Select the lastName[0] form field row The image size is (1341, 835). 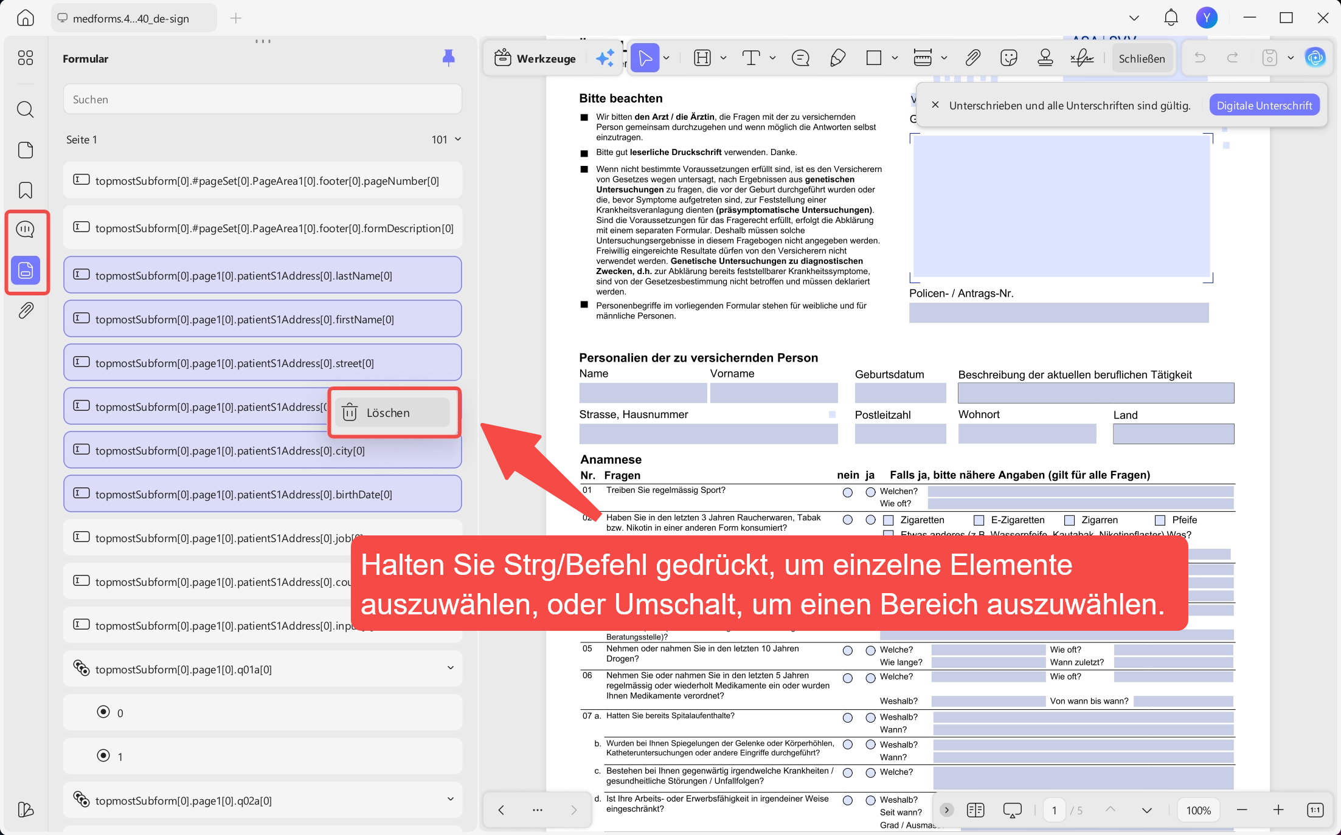coord(263,275)
